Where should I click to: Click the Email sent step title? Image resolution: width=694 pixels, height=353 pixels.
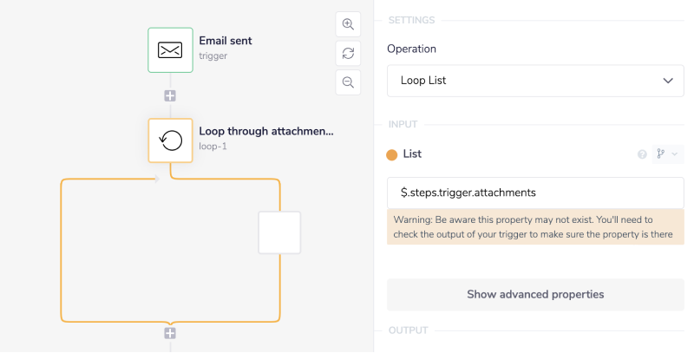[226, 41]
